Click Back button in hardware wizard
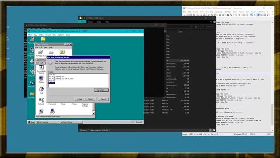The image size is (280, 158). [80, 99]
